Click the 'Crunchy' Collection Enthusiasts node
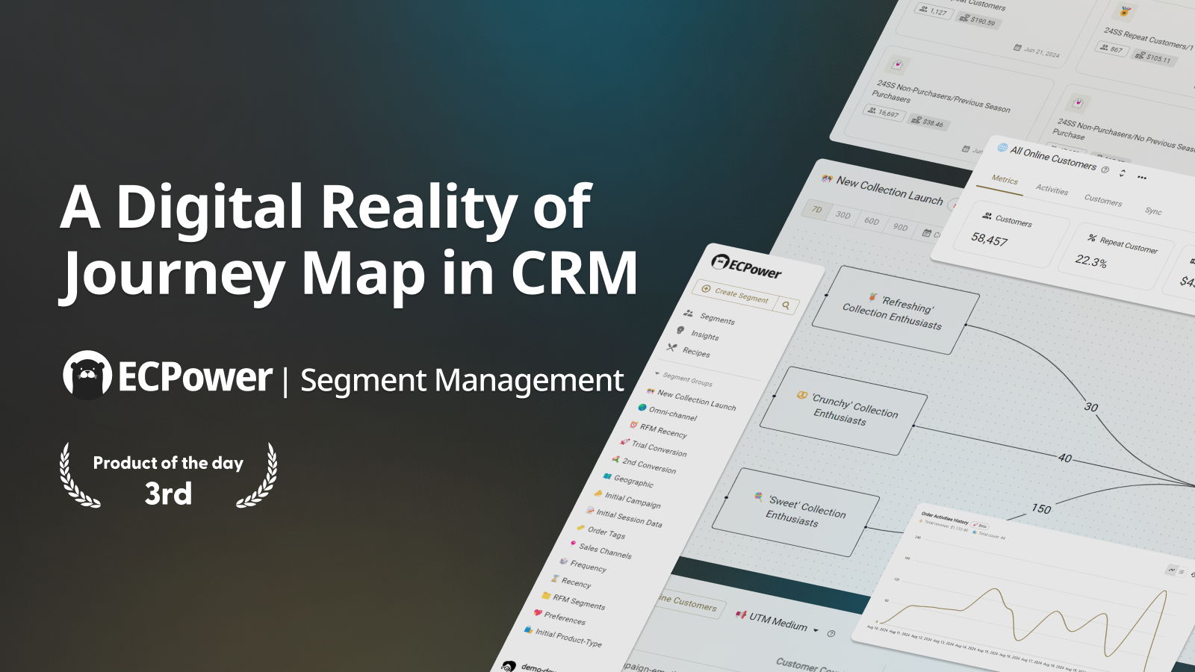The image size is (1195, 672). (x=844, y=411)
